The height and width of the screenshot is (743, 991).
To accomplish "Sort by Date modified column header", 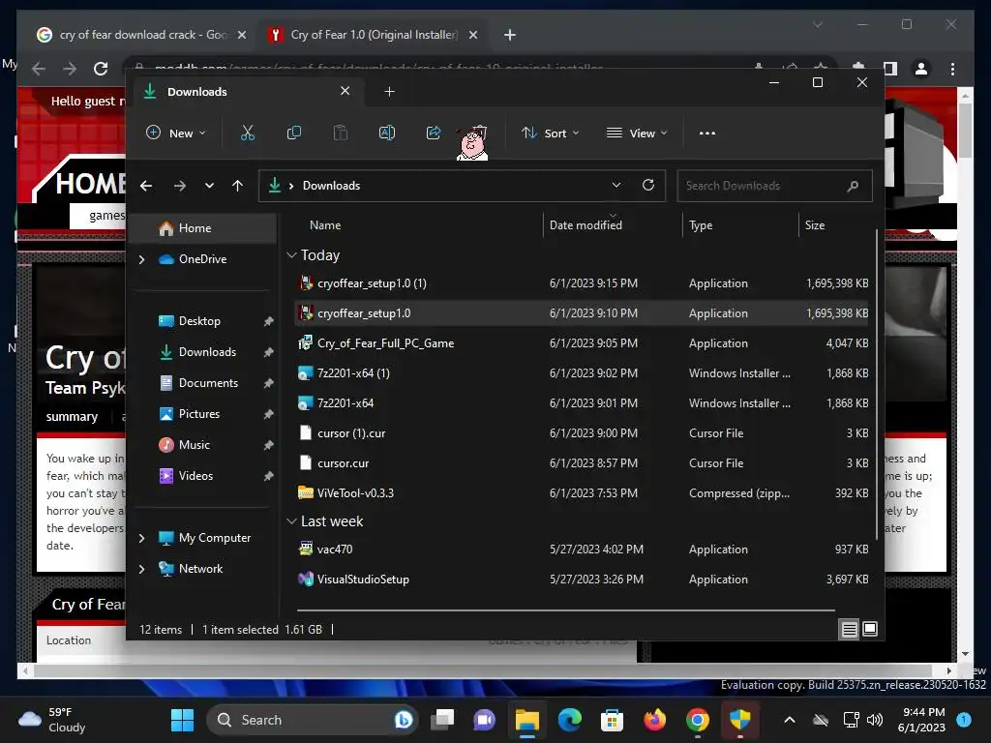I will pyautogui.click(x=586, y=225).
